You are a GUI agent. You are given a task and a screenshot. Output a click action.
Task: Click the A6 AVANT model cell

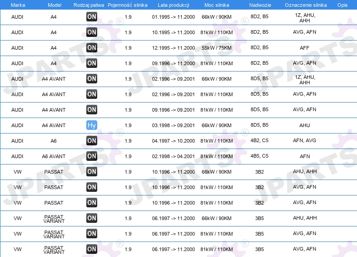coord(53,156)
